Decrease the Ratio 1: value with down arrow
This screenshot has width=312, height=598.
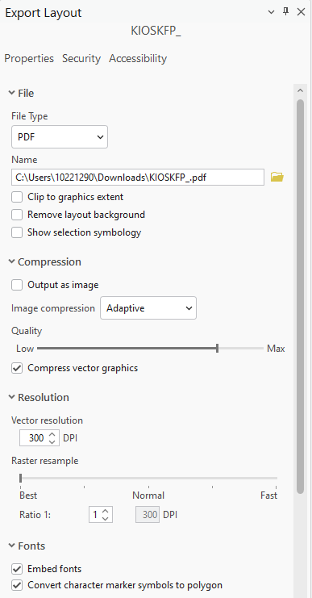click(x=106, y=519)
